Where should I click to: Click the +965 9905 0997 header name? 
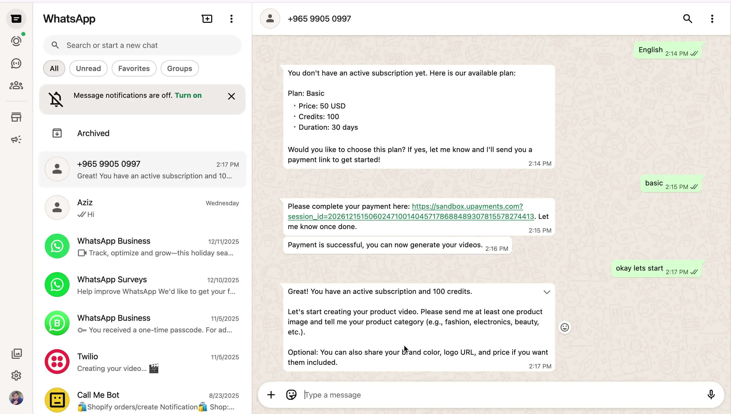[x=319, y=19]
